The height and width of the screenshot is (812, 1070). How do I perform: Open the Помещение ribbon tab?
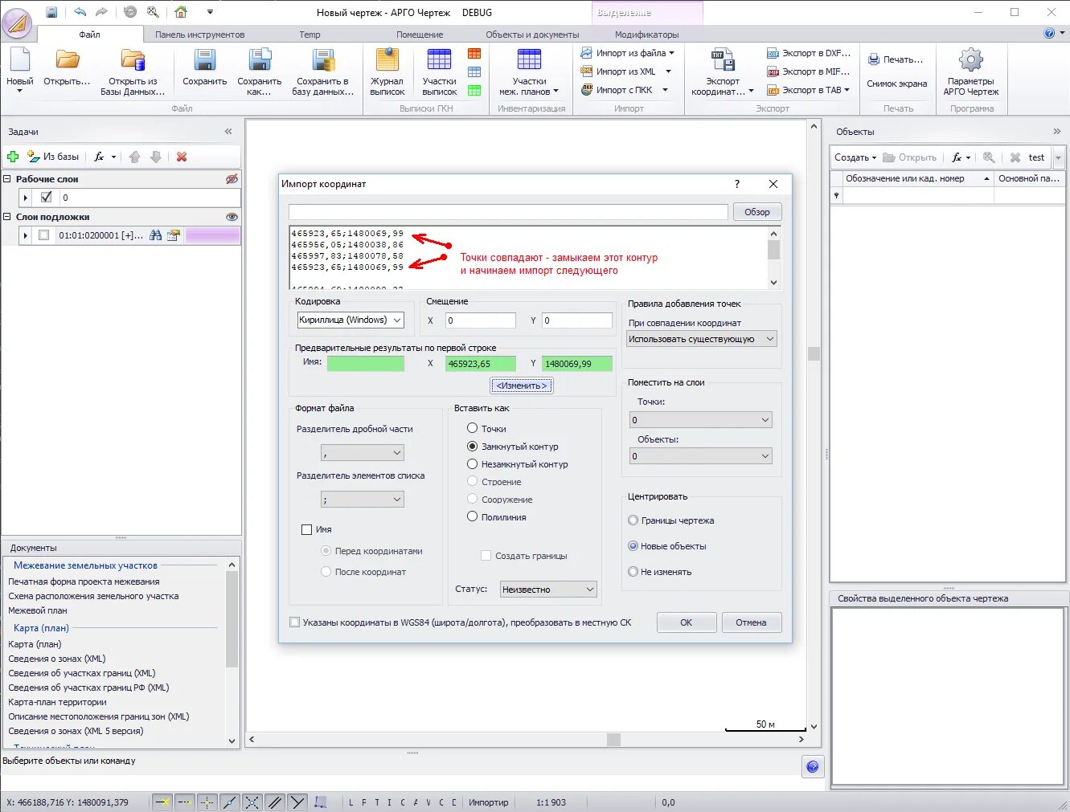pos(420,35)
